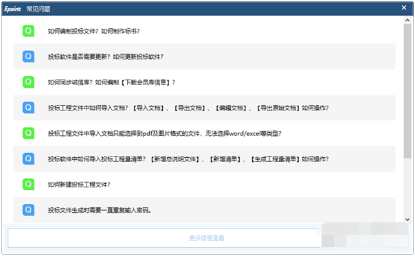Viewport: 415px width, 256px height.
Task: Click Q icon beside 投标文件生成时需要一直重复输入密码
Action: pos(28,210)
